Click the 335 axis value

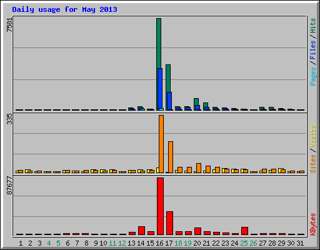pyautogui.click(x=9, y=119)
